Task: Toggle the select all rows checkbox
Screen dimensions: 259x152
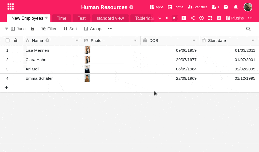Action: click(x=7, y=41)
